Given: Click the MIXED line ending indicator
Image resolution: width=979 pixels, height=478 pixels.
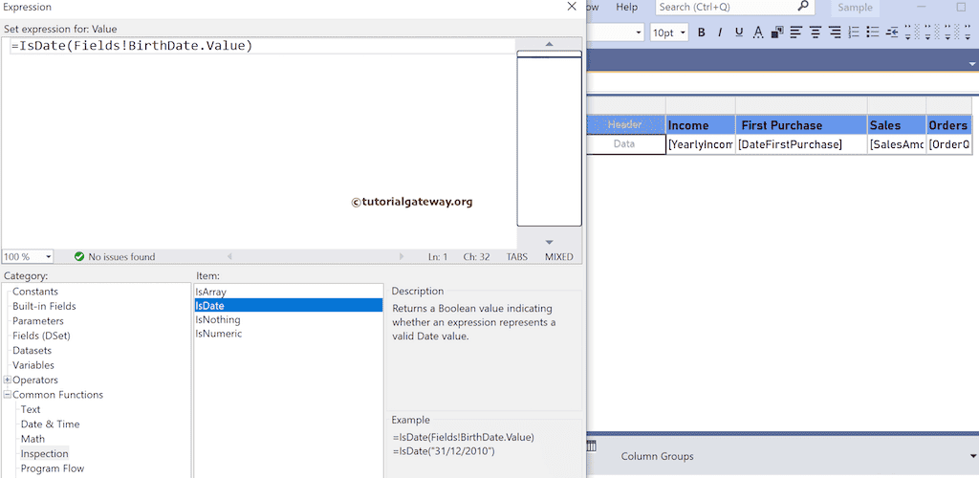Looking at the screenshot, I should click(x=558, y=256).
